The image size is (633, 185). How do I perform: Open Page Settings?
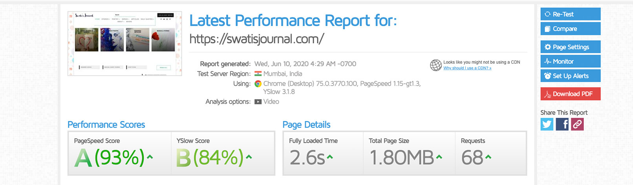[571, 47]
